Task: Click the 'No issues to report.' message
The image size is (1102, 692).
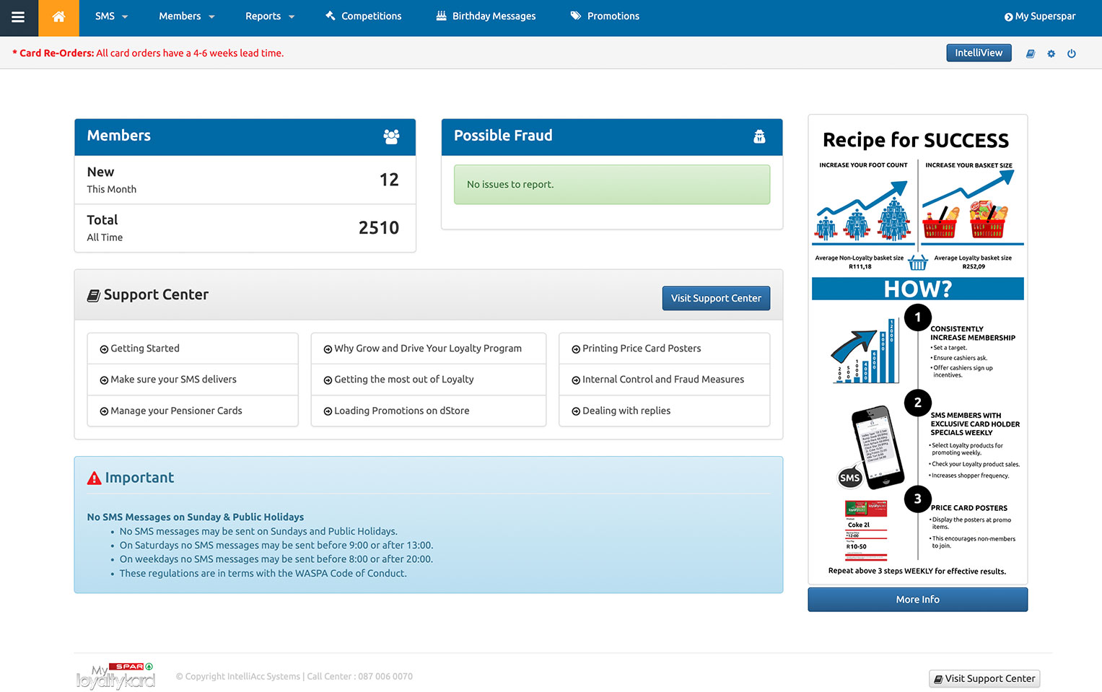Action: 612,185
